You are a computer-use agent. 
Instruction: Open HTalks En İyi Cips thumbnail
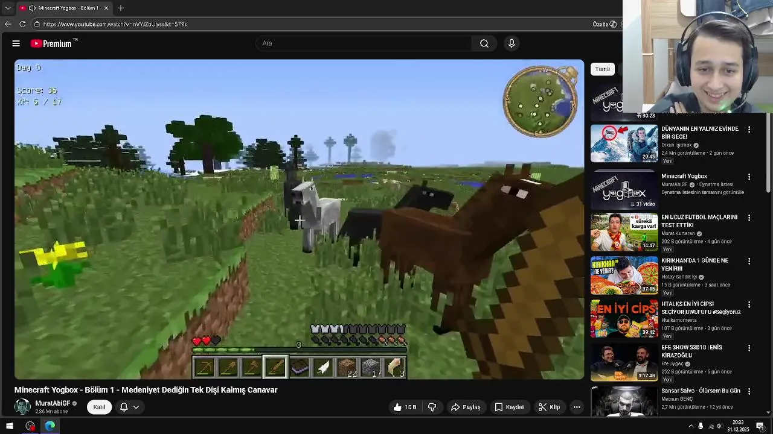624,319
